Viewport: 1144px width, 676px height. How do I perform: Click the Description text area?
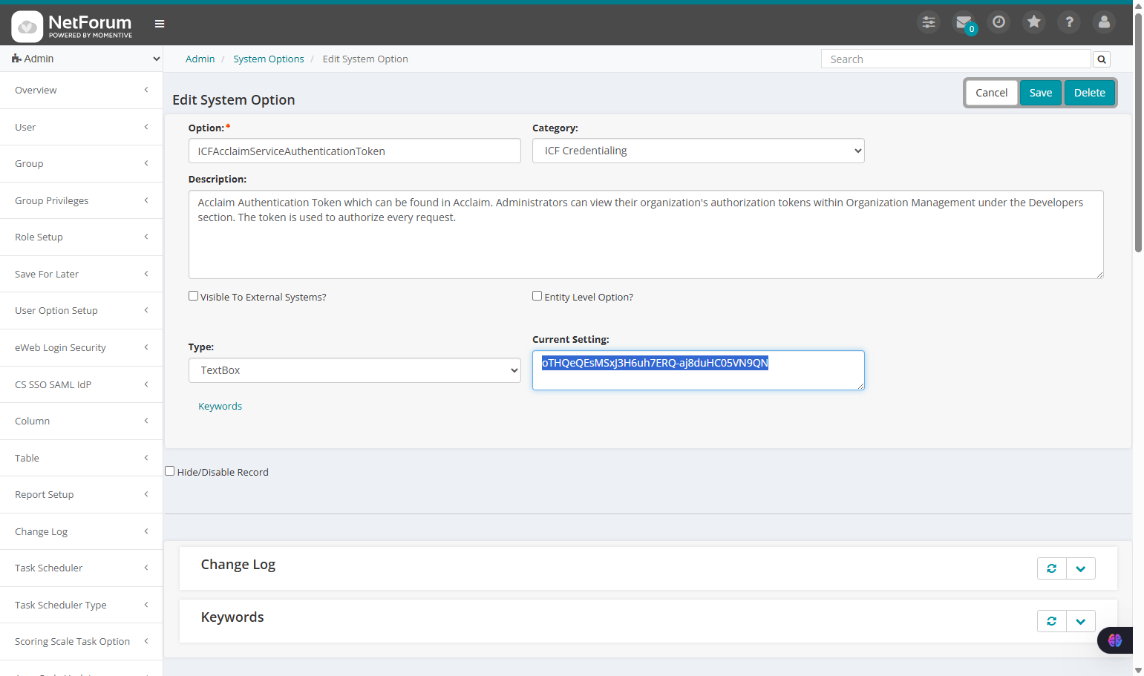(x=646, y=234)
